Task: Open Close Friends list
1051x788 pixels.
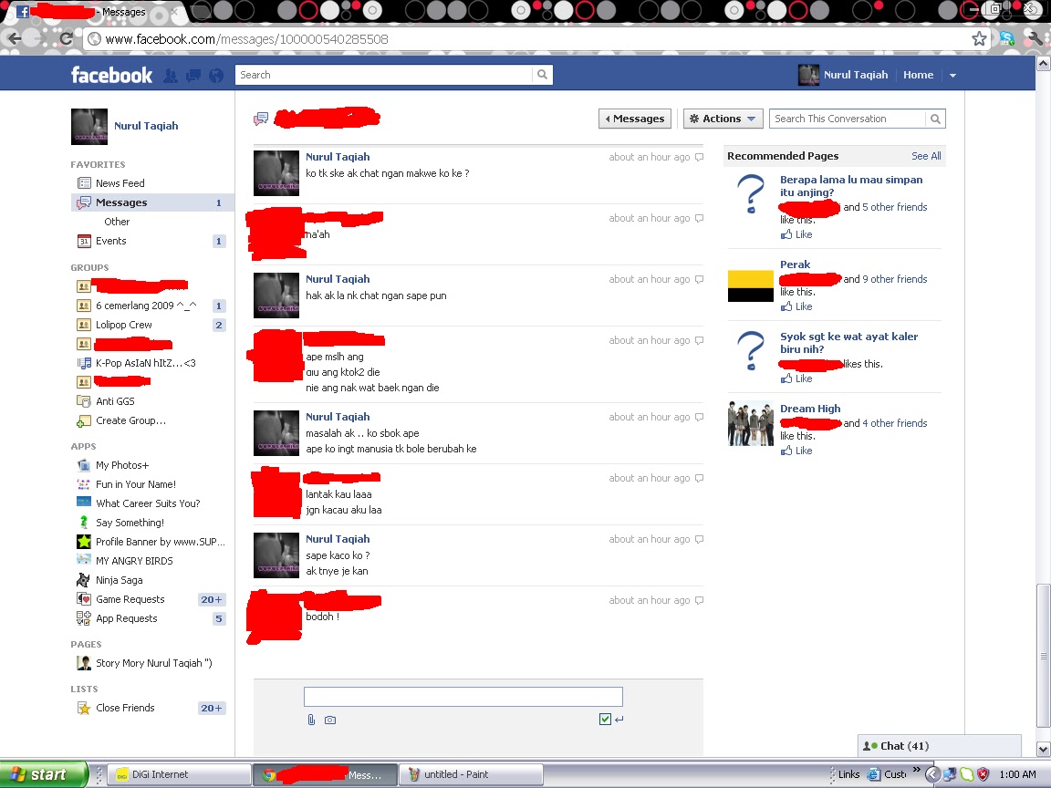Action: (125, 708)
